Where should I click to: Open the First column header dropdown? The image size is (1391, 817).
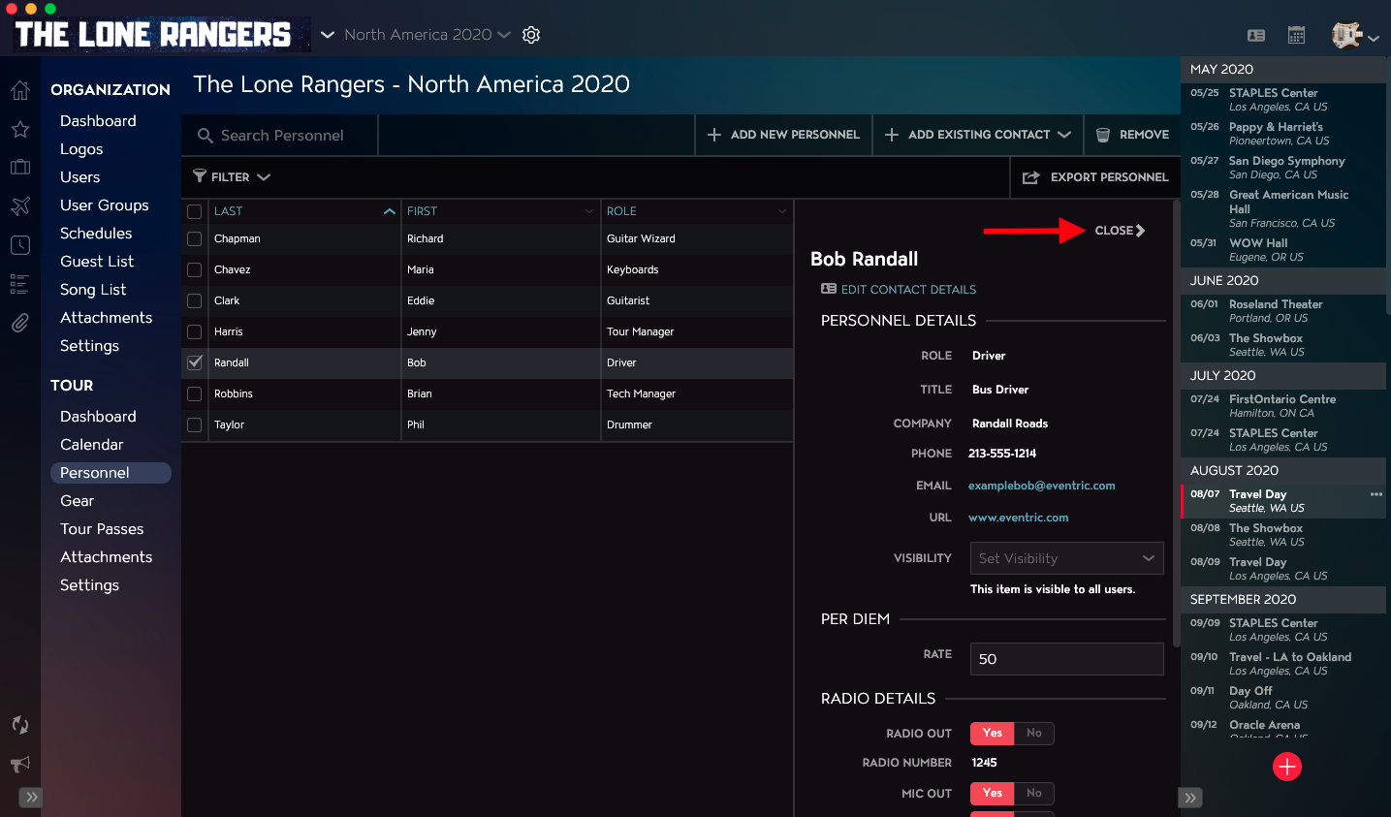pyautogui.click(x=588, y=211)
